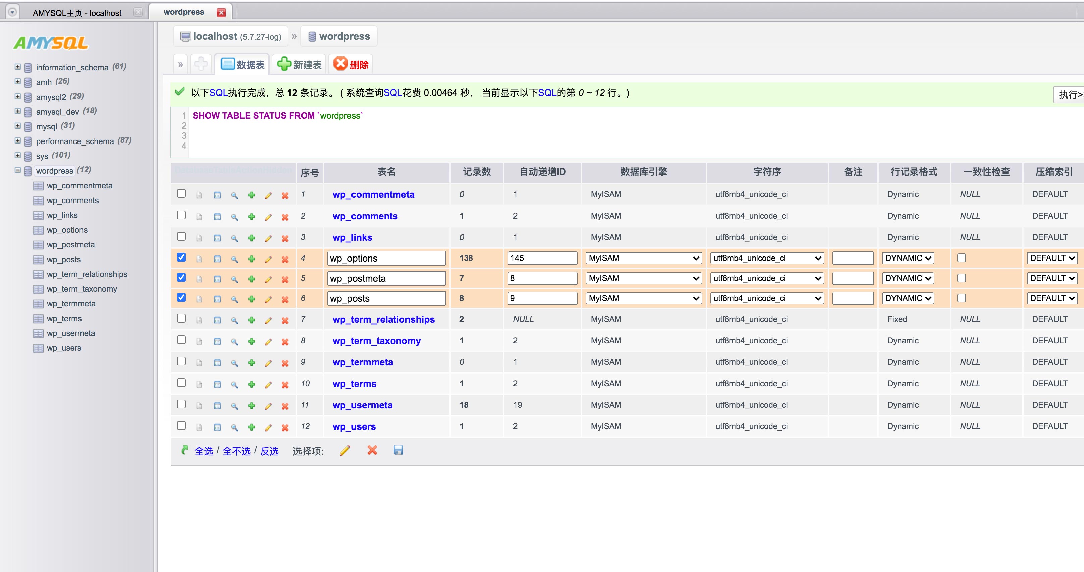This screenshot has height=572, width=1084.
Task: Click the 全选 select-all link
Action: 204,451
